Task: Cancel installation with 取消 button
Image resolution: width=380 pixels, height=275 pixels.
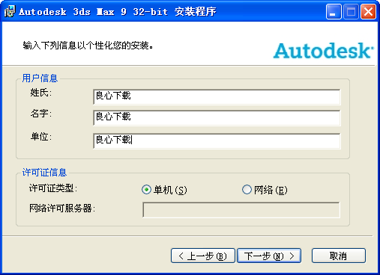Action: pos(339,256)
